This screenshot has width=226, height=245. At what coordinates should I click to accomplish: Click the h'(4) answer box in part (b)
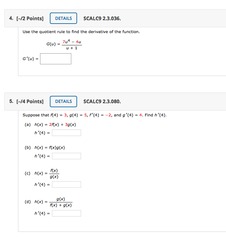click(x=66, y=156)
